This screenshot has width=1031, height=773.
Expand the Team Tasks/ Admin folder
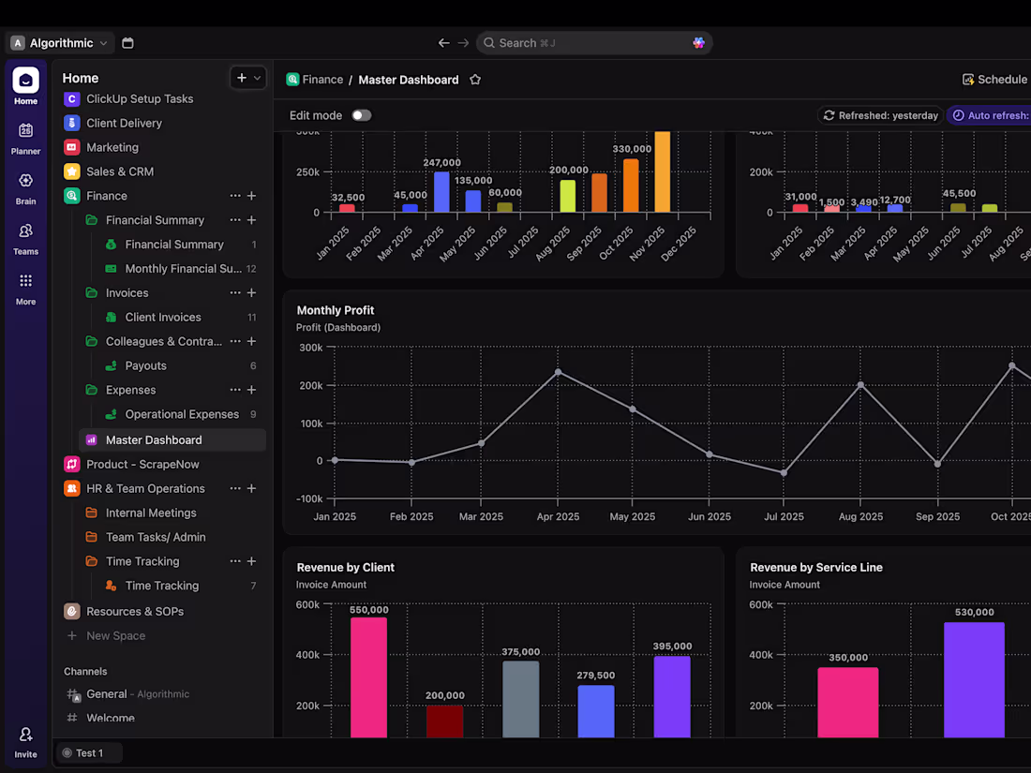(92, 537)
